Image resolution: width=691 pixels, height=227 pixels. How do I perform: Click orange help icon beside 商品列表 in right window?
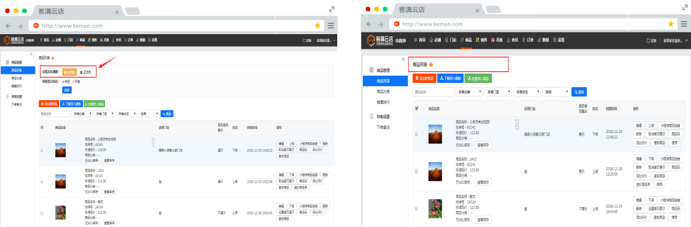[431, 64]
